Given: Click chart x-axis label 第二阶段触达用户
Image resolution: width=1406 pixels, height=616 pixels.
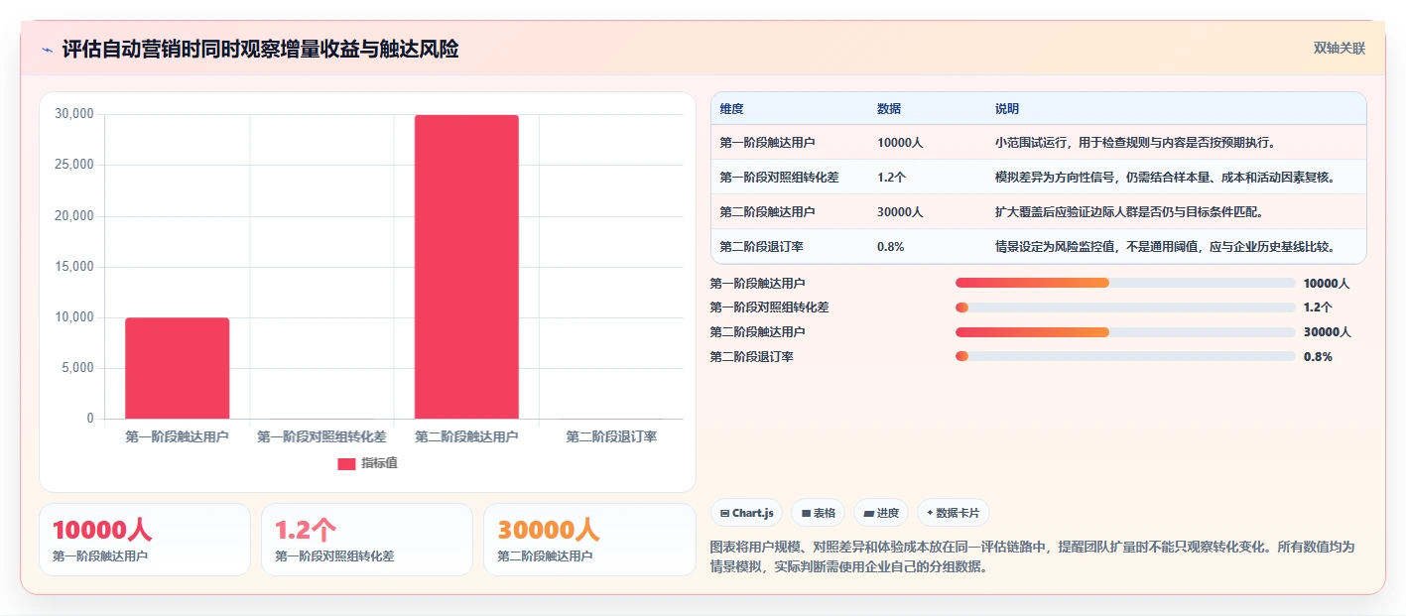Looking at the screenshot, I should 466,436.
